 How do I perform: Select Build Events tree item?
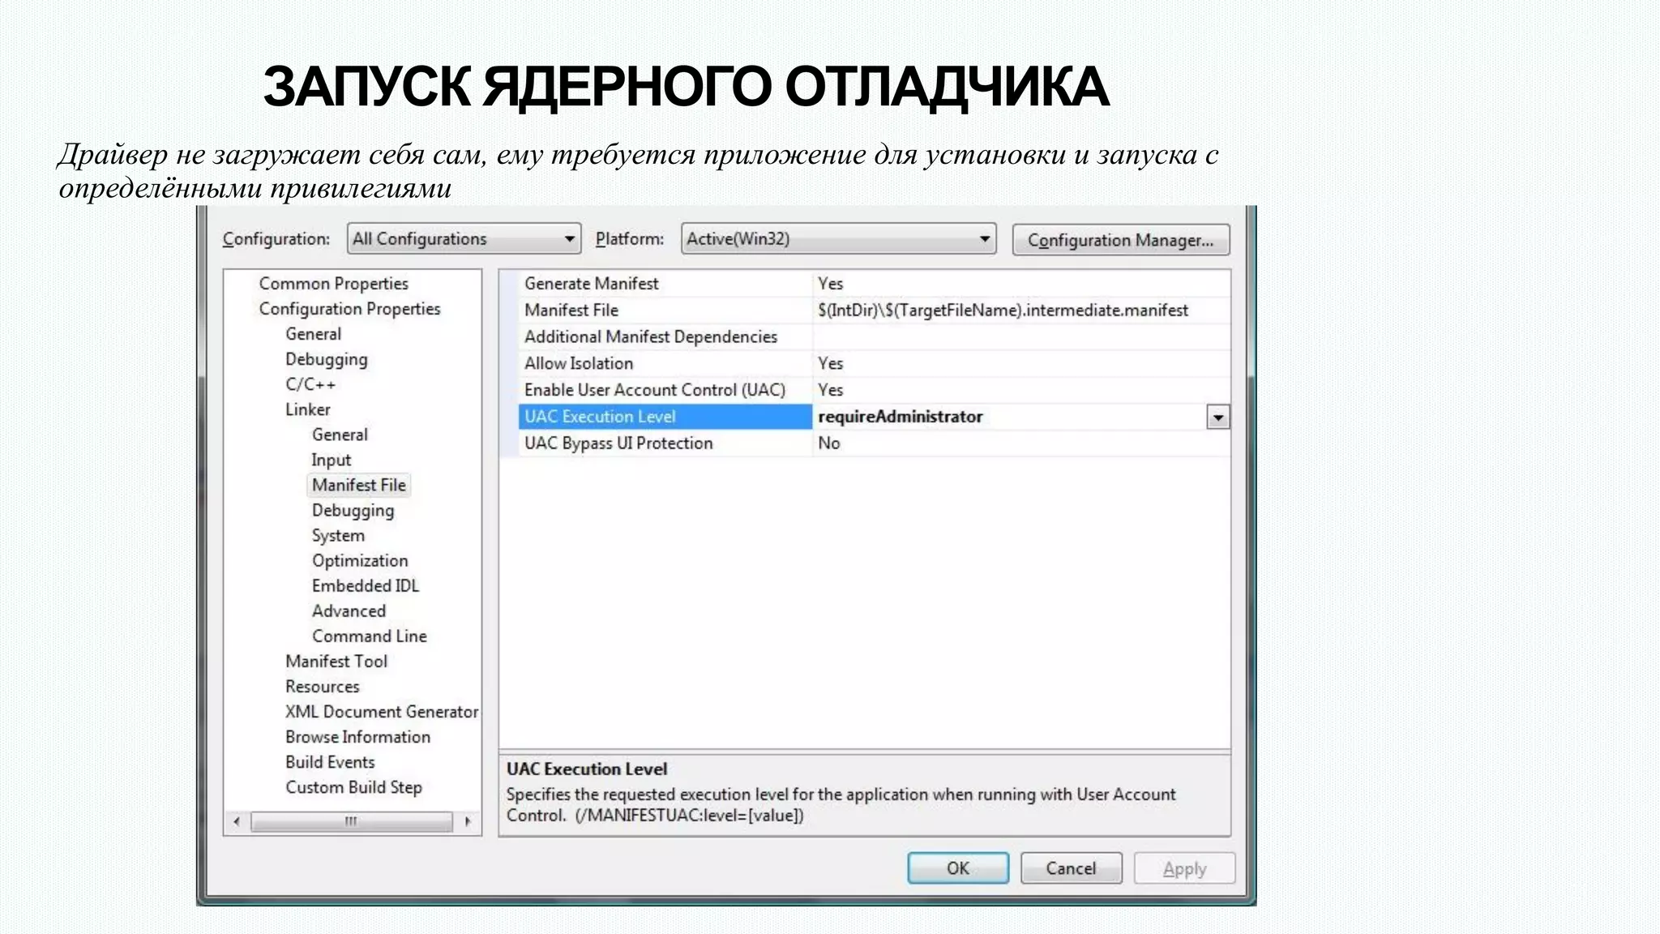[x=329, y=762]
